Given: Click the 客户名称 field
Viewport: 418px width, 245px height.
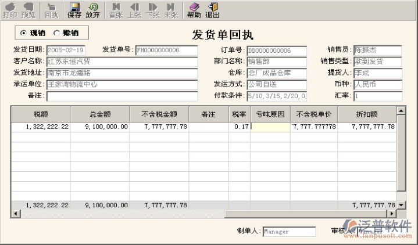Looking at the screenshot, I should (122, 62).
